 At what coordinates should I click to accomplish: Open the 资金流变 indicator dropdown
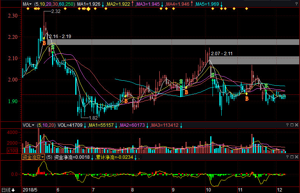pos(33,157)
